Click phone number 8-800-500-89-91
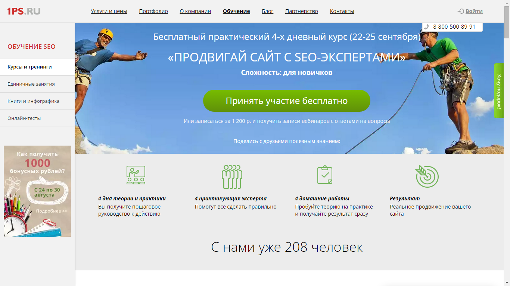Viewport: 510px width, 286px height. pyautogui.click(x=454, y=27)
